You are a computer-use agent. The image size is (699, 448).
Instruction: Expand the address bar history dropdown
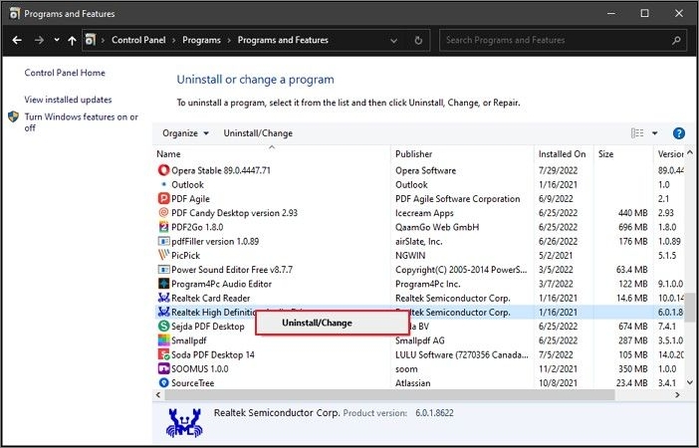[x=394, y=41]
